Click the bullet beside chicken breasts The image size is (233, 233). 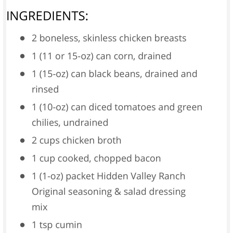(x=23, y=38)
